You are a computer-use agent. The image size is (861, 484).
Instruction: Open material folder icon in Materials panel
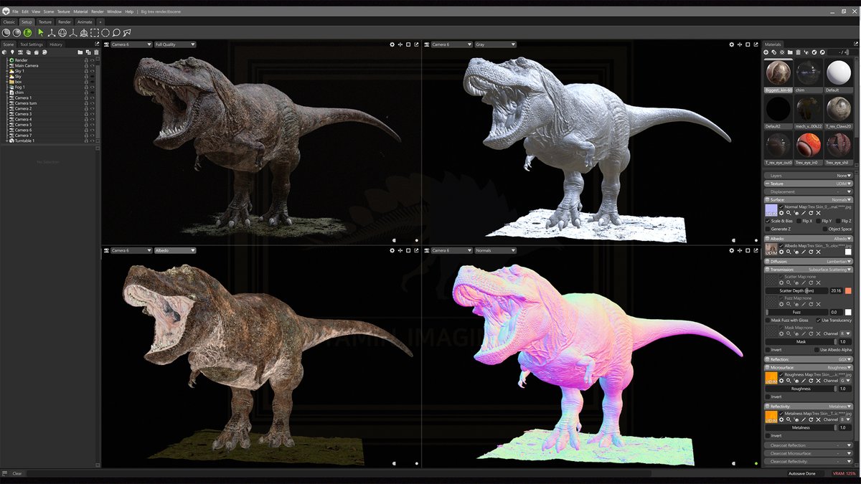point(790,52)
